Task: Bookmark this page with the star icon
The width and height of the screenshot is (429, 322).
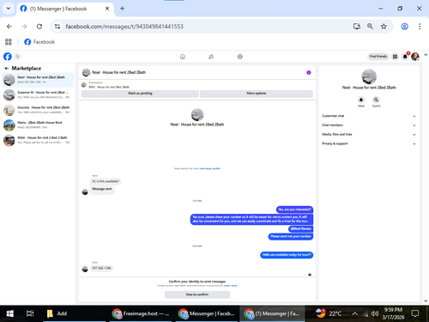Action: click(384, 27)
